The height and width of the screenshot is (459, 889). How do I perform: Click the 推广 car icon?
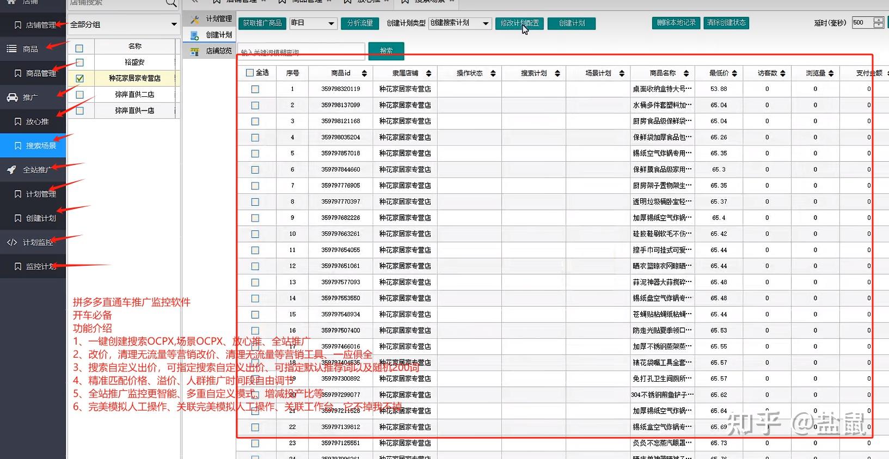tap(12, 97)
